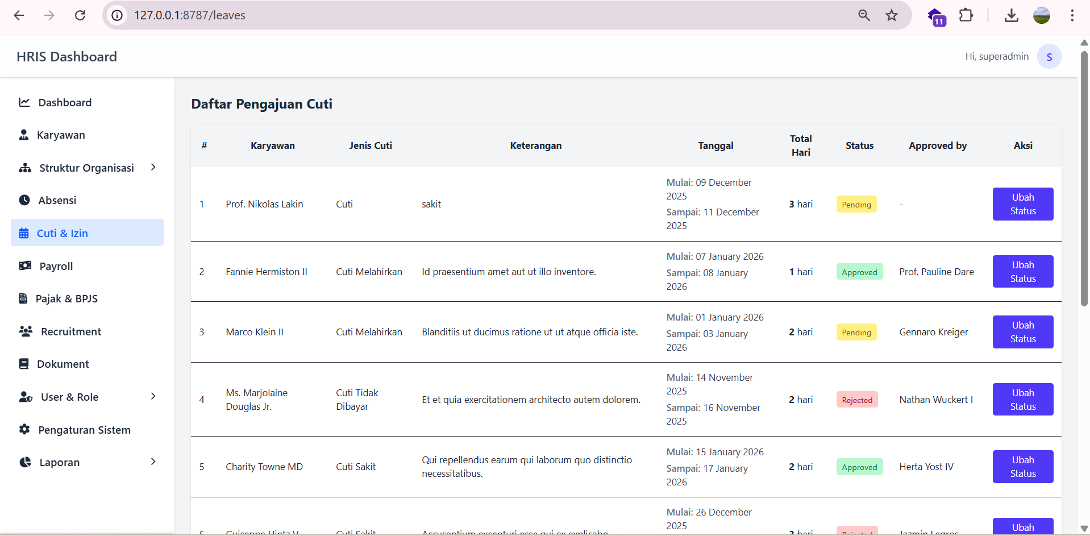The image size is (1090, 536).
Task: Expand the Struktur Organisasi submenu chevron
Action: click(x=153, y=167)
